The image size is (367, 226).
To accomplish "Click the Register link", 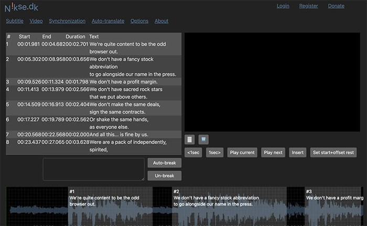I will tap(308, 6).
